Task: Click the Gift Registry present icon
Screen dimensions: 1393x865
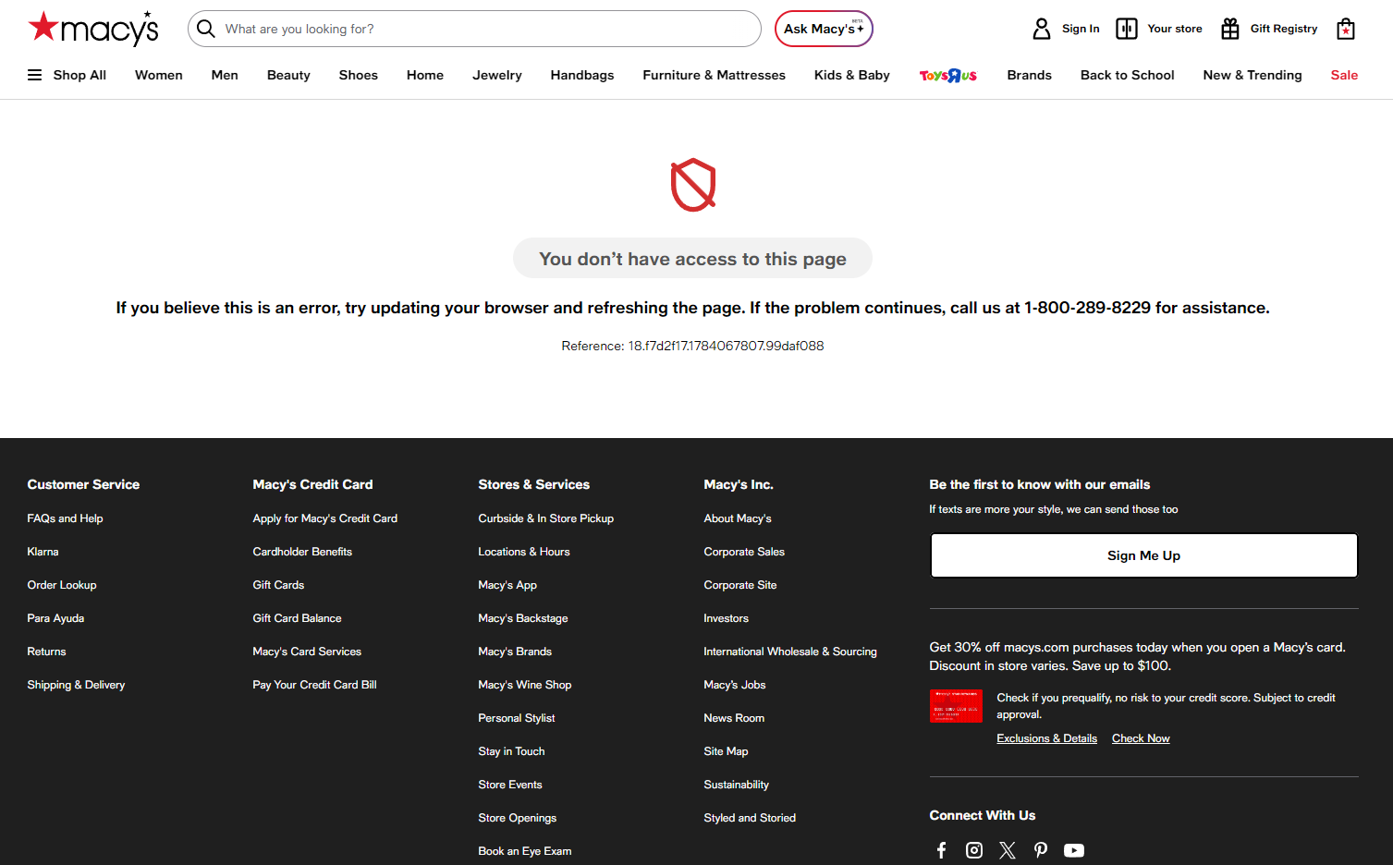Action: (1230, 29)
